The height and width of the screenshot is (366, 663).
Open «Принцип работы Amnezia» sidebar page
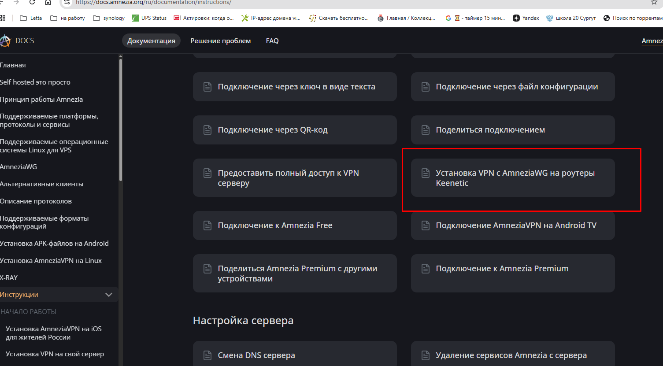coord(41,100)
